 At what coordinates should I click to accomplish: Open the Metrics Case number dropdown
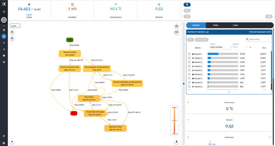click(221, 47)
